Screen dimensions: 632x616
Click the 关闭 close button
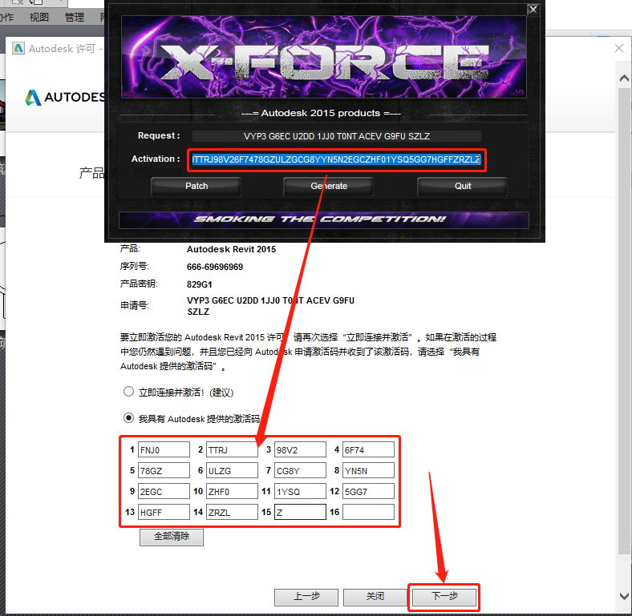(375, 597)
